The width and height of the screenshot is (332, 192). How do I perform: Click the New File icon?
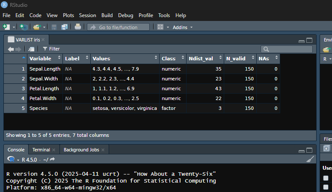point(6,27)
